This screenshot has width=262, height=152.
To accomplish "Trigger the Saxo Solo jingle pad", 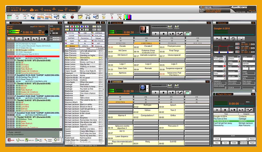I will click(121, 69).
